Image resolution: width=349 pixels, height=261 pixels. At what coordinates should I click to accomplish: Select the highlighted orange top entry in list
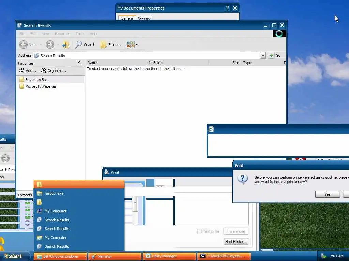(x=79, y=184)
